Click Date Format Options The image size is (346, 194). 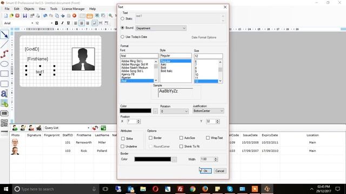[204, 37]
